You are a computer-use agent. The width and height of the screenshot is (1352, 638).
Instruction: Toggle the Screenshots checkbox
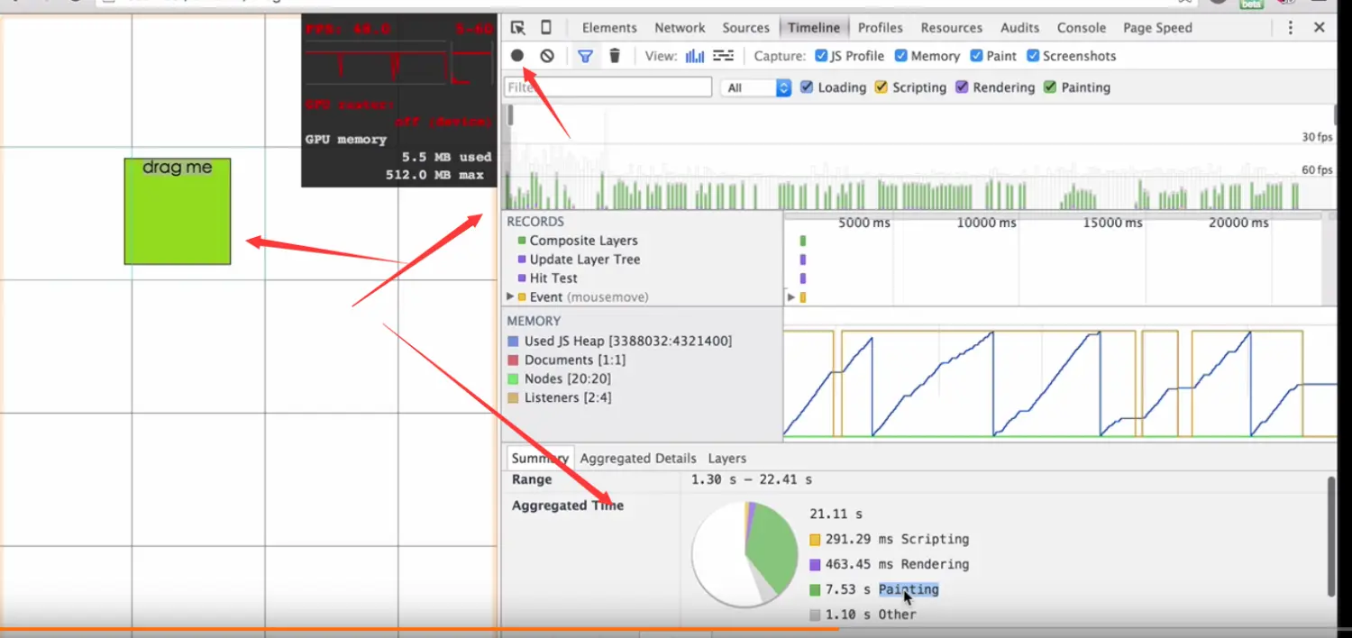click(1033, 56)
